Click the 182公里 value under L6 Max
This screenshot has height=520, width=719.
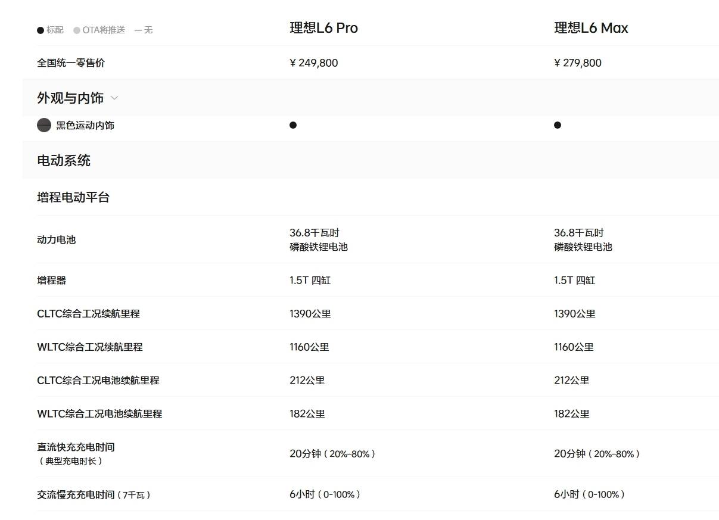point(572,414)
